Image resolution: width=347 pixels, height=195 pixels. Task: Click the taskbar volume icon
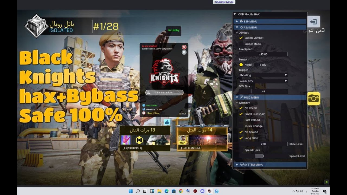pyautogui.click(x=302, y=191)
